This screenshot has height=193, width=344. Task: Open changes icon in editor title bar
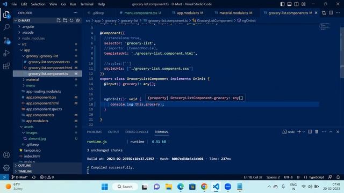[x=324, y=13]
